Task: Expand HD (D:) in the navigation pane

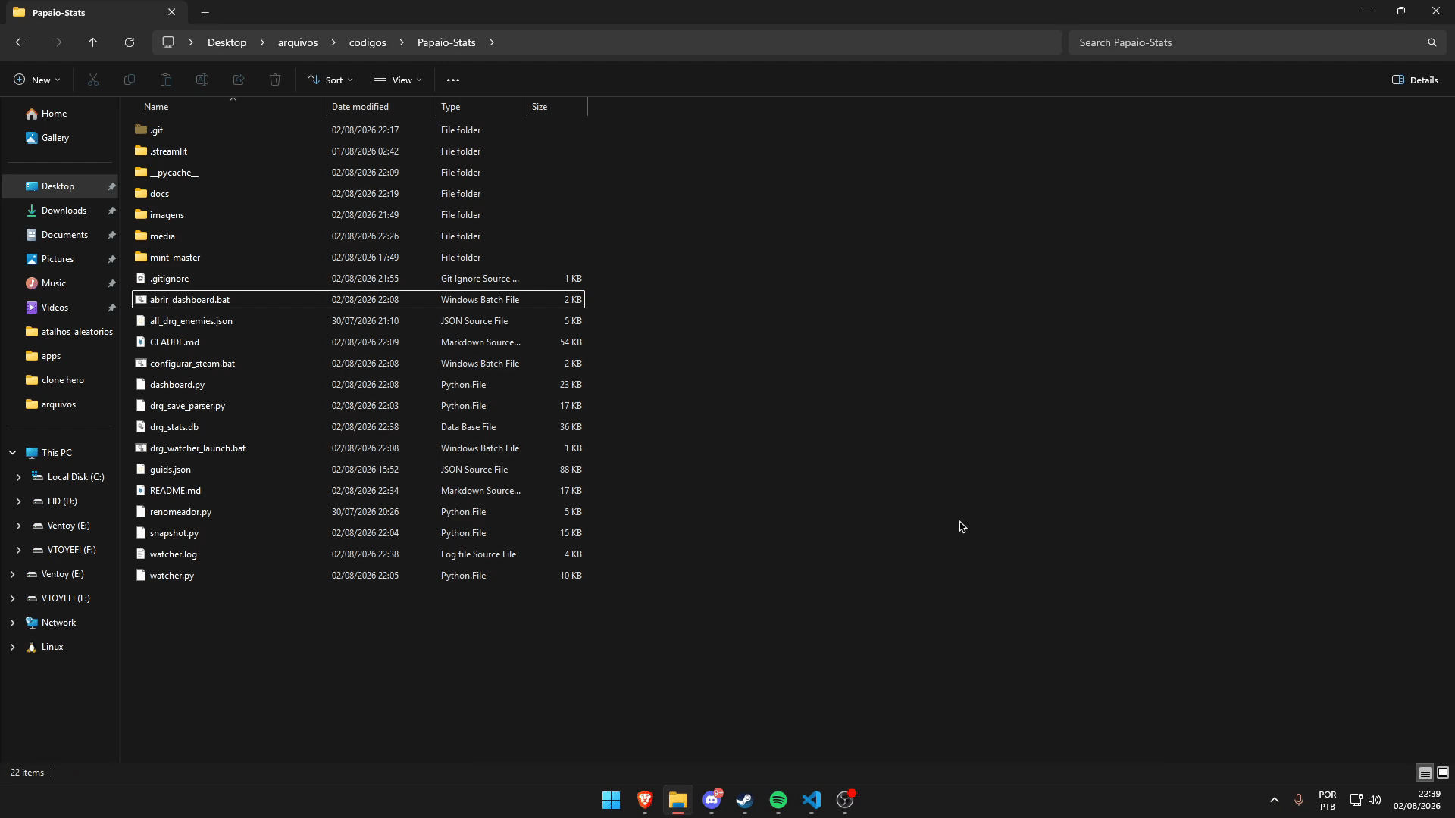Action: click(x=18, y=501)
